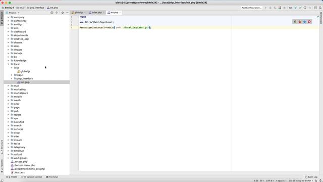Open Git Show History clock icon
The image size is (323, 182).
tap(305, 8)
